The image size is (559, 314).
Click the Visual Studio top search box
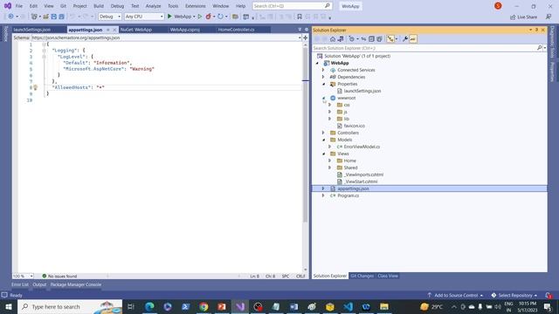(x=292, y=6)
